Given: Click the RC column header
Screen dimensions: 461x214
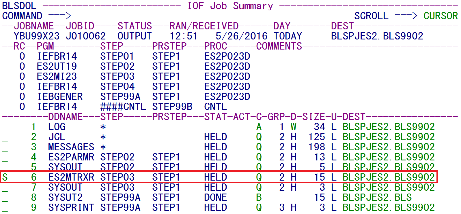Looking at the screenshot, I should pos(19,46).
